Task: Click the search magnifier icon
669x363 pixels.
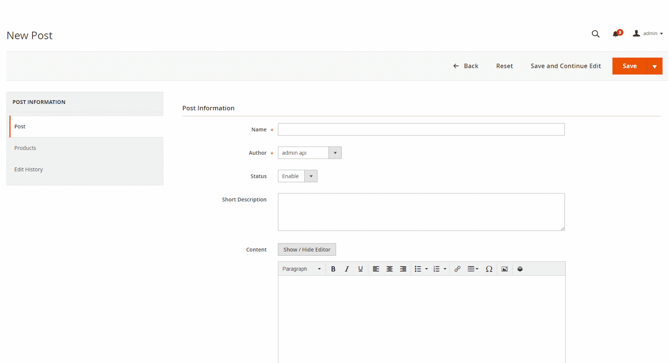Action: [595, 34]
